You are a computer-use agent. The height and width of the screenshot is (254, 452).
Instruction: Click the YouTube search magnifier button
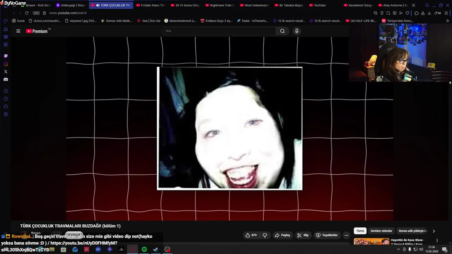(282, 31)
